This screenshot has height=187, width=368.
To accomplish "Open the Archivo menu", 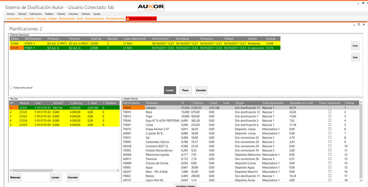I will click(10, 14).
